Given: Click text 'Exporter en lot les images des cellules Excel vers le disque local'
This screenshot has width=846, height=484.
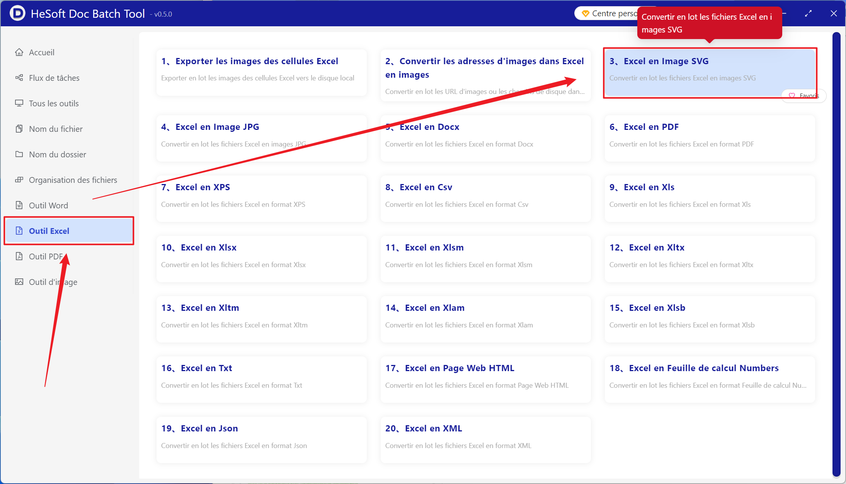Looking at the screenshot, I should pyautogui.click(x=257, y=78).
